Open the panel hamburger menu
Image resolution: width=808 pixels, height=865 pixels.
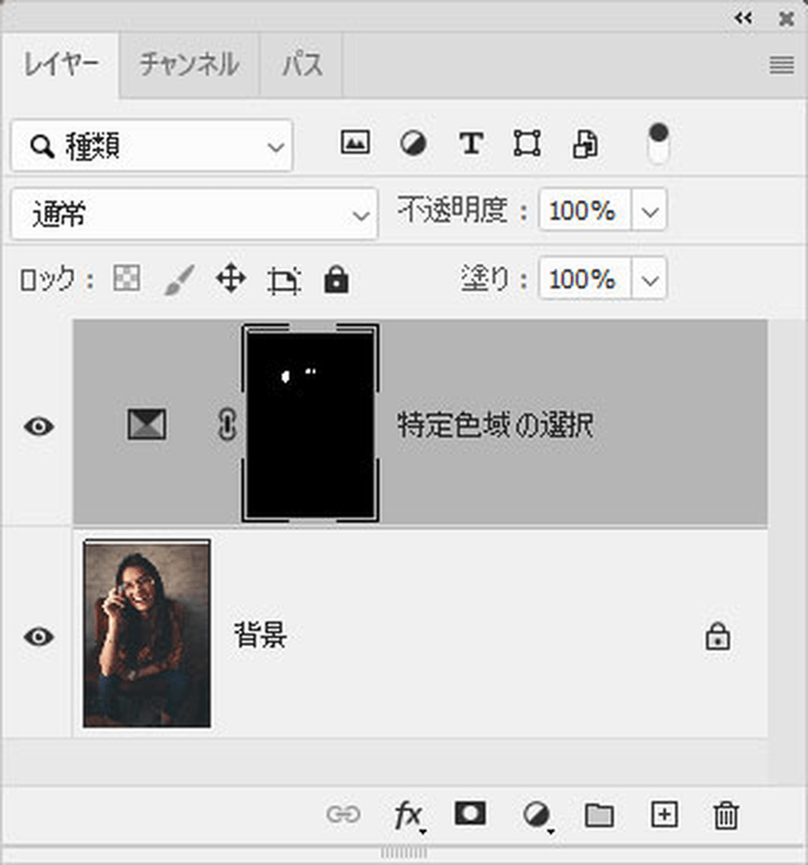point(781,66)
